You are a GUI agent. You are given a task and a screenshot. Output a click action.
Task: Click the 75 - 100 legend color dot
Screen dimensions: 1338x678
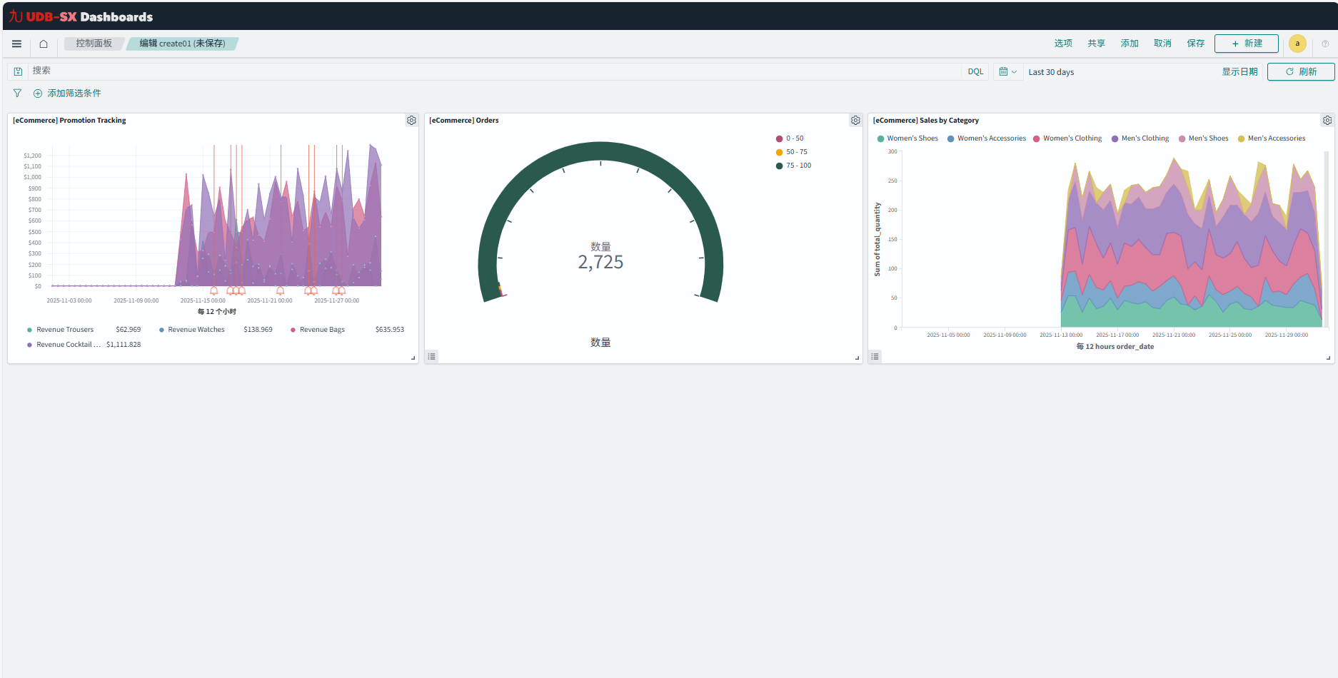tap(779, 166)
